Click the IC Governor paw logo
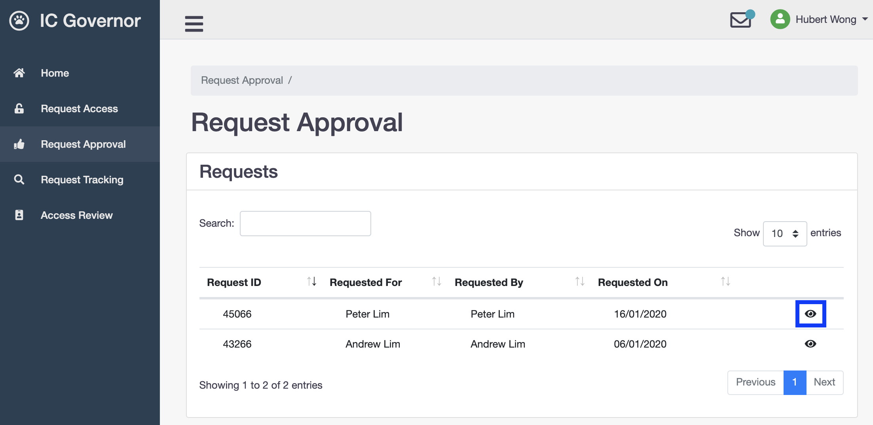 (x=19, y=21)
